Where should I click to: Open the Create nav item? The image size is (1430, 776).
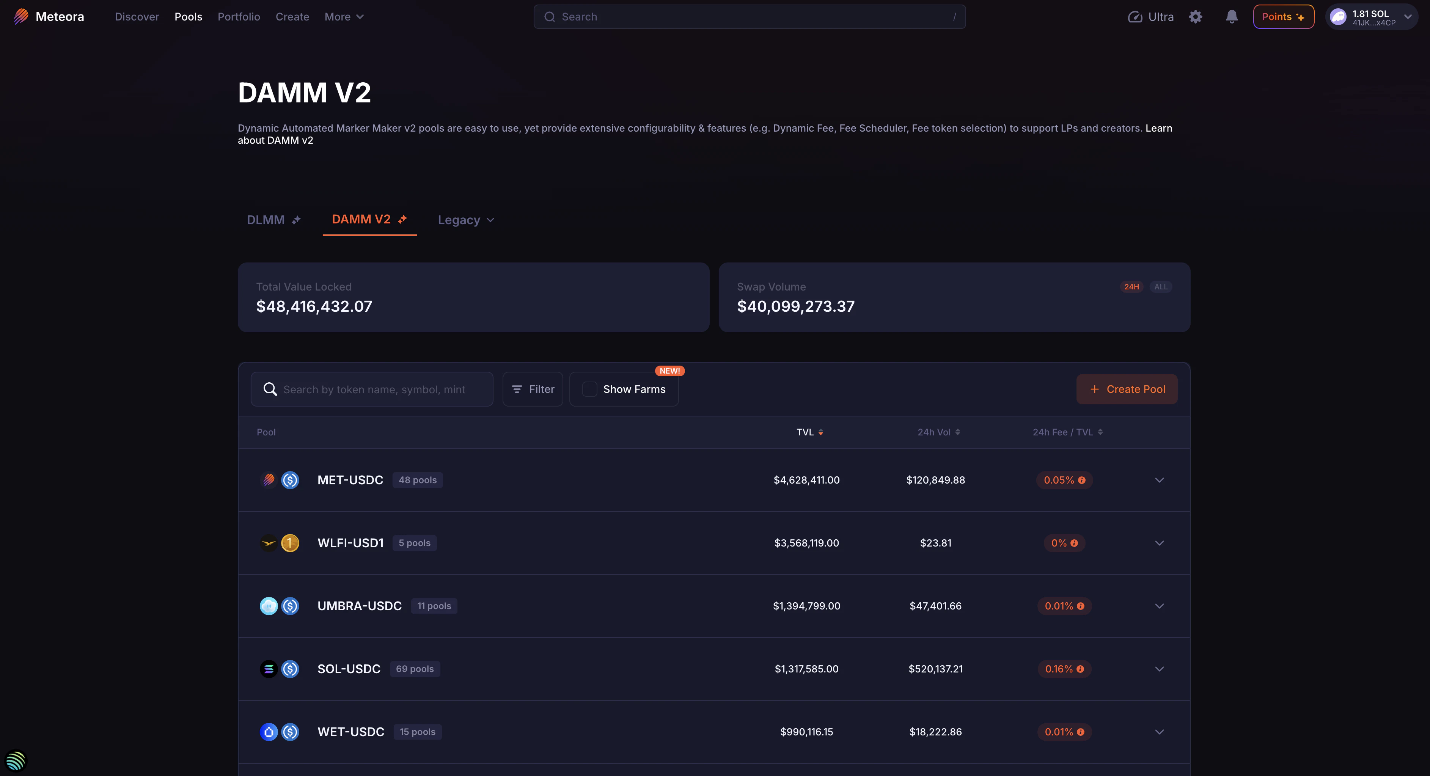tap(292, 17)
